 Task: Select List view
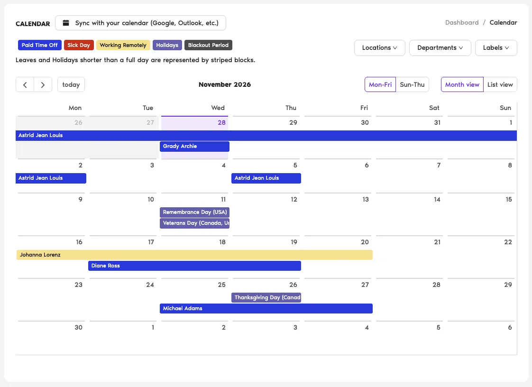(500, 84)
